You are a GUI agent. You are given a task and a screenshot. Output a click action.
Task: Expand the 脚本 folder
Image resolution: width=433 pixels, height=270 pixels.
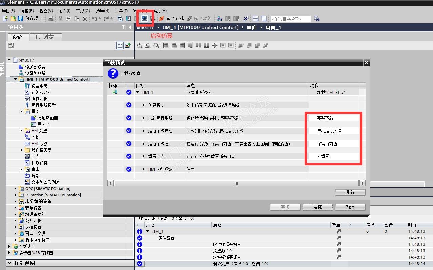(x=22, y=169)
